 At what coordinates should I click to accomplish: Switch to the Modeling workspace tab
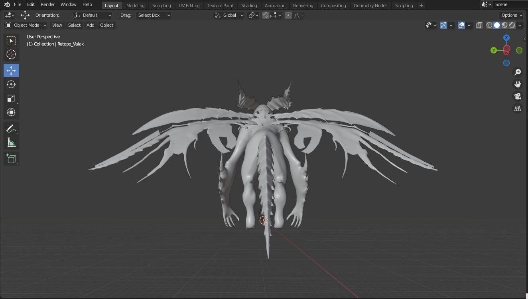pos(135,6)
